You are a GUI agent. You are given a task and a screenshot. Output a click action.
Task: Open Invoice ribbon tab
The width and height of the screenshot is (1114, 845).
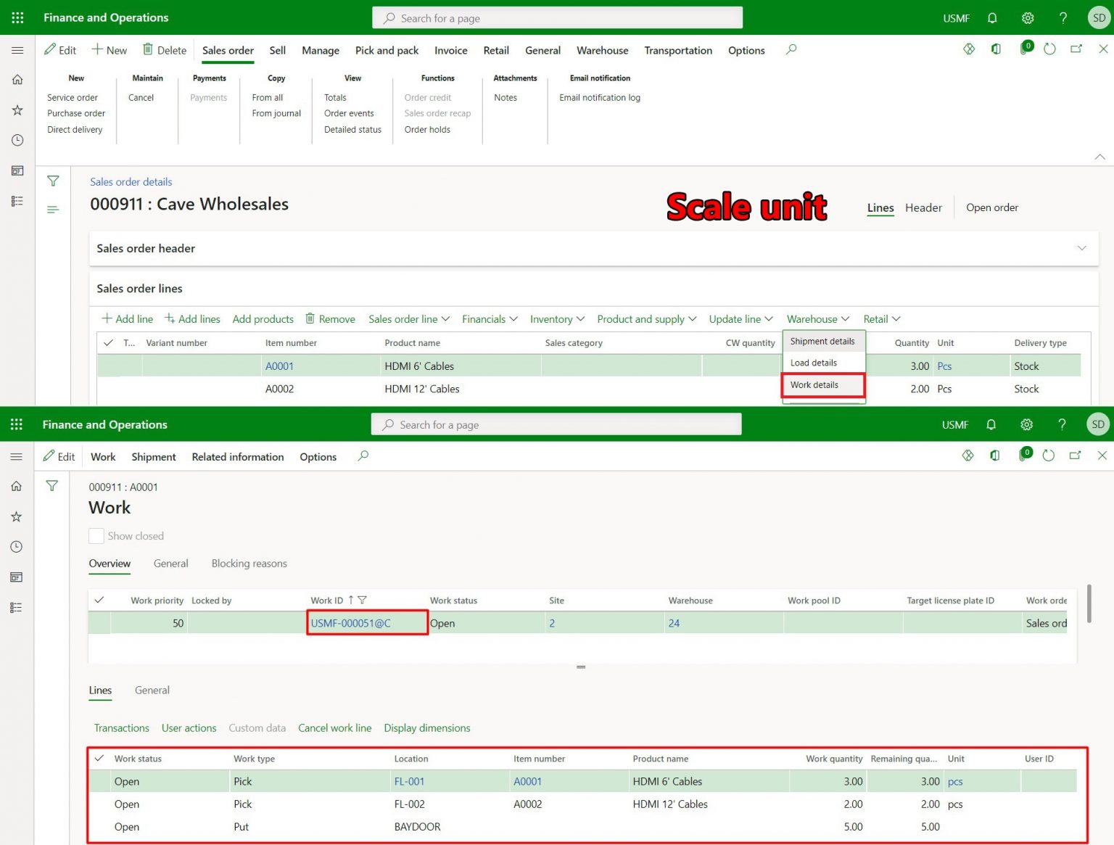[x=450, y=50]
